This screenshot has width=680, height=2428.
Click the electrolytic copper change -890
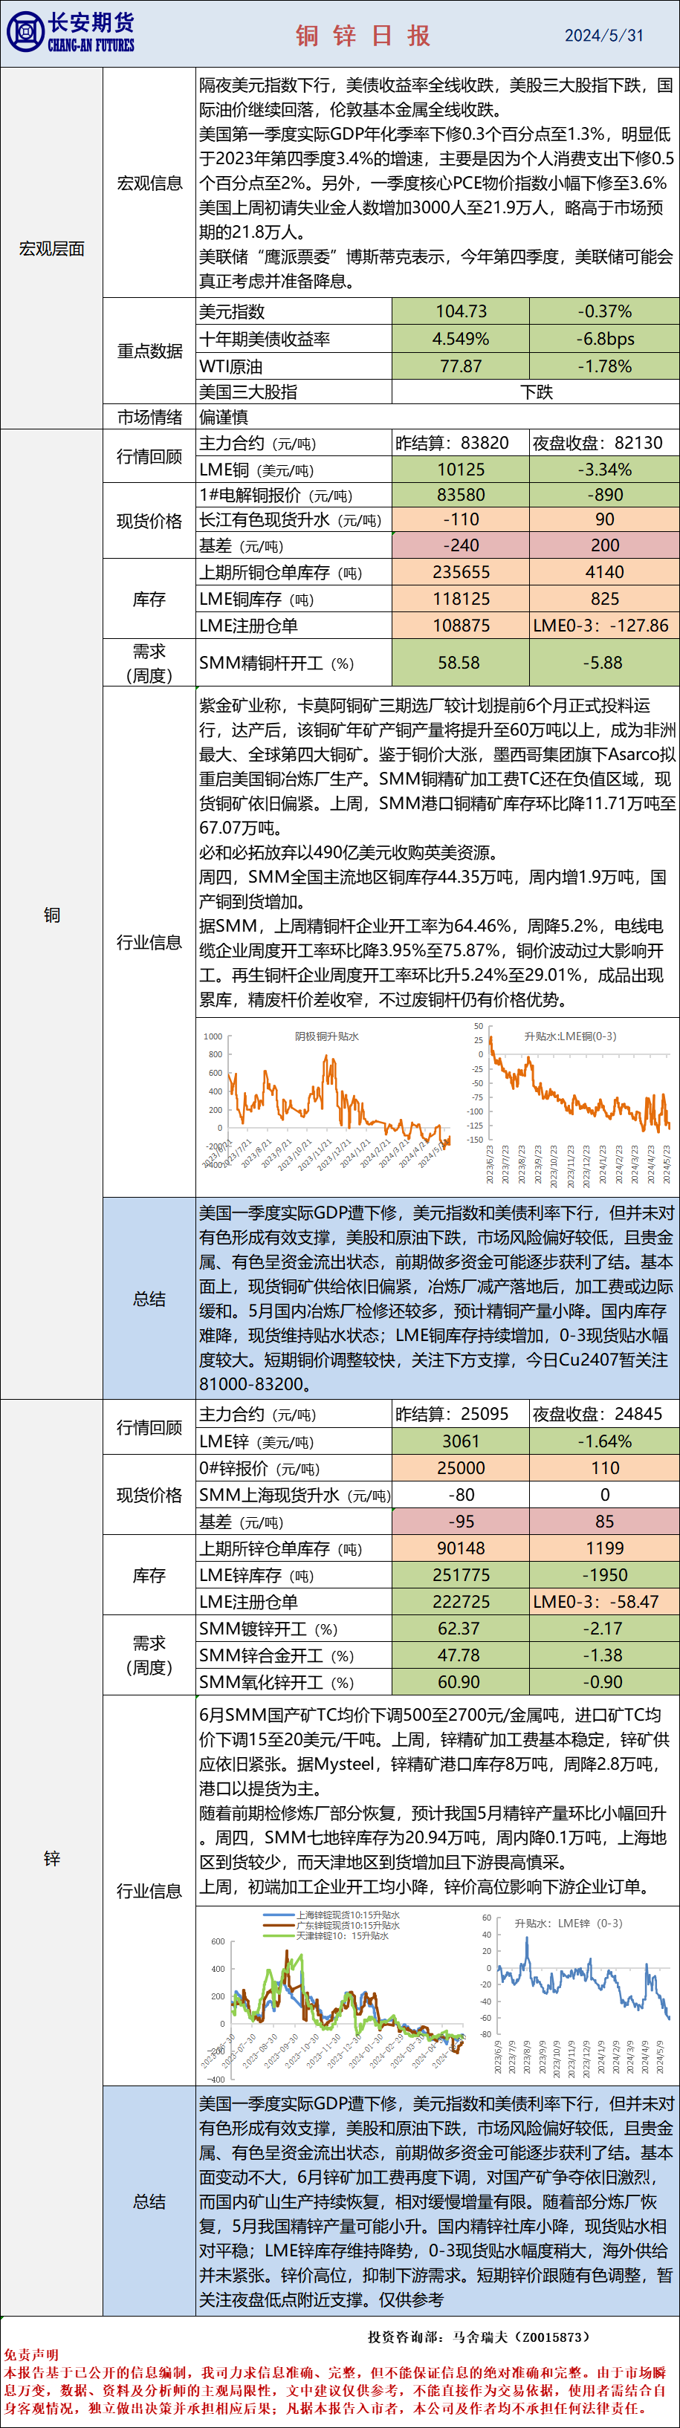(x=604, y=495)
